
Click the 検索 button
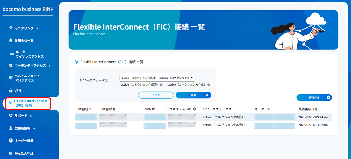pos(194,95)
